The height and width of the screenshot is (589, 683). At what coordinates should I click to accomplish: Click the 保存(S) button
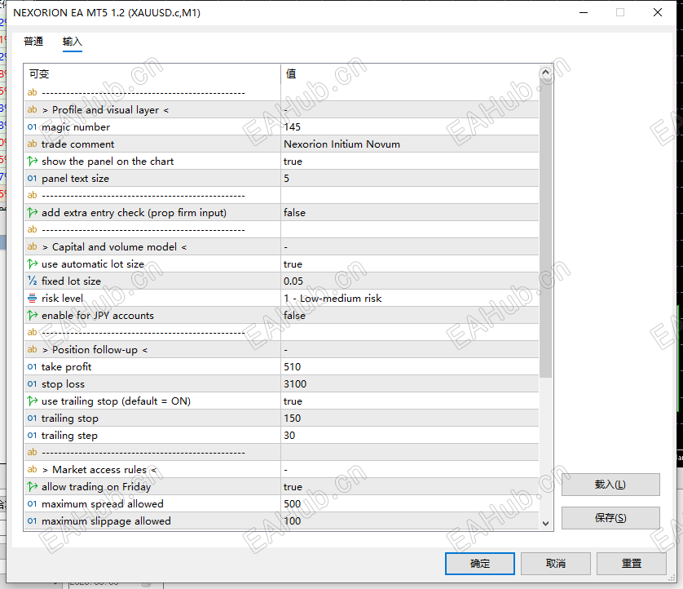coord(610,517)
